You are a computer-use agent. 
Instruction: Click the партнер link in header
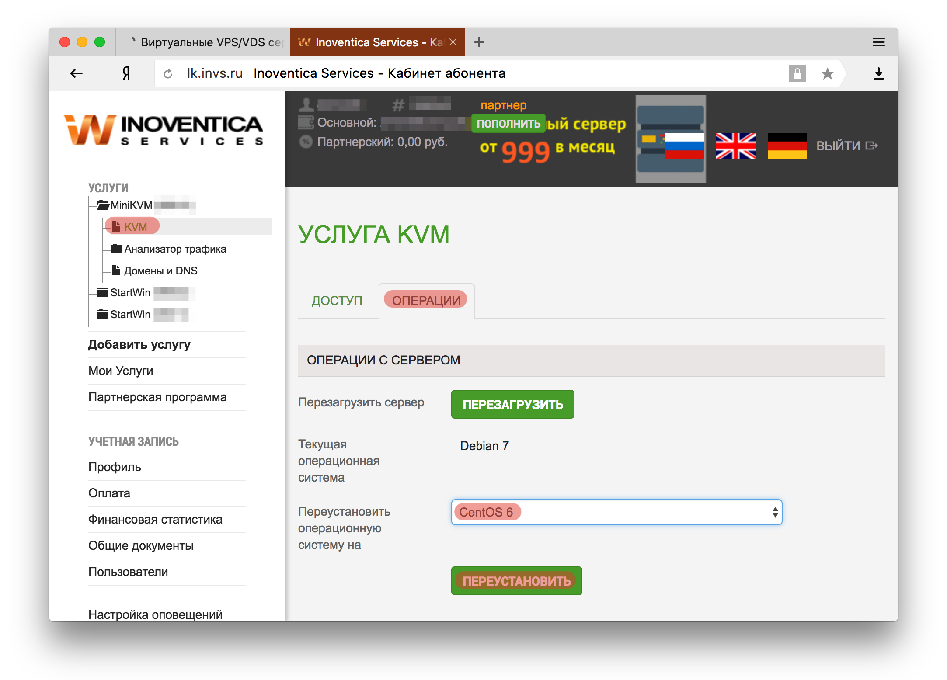click(x=504, y=105)
